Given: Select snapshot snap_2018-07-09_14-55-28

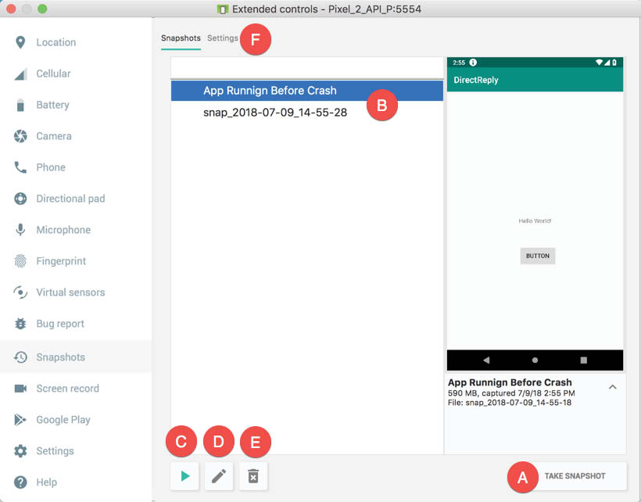Looking at the screenshot, I should 307,113.
